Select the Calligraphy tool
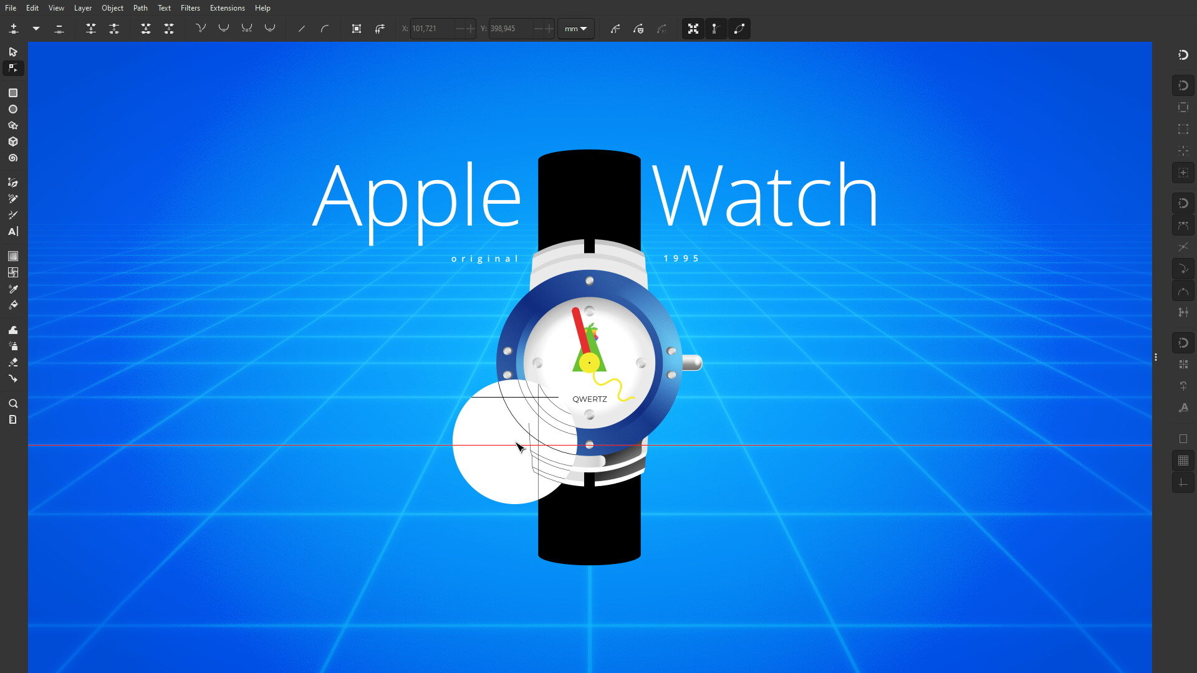The width and height of the screenshot is (1197, 673). click(13, 215)
